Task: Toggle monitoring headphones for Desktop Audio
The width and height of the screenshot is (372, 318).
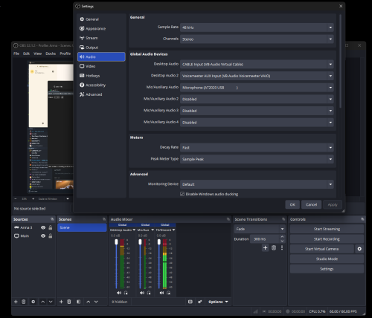Action: click(x=126, y=293)
